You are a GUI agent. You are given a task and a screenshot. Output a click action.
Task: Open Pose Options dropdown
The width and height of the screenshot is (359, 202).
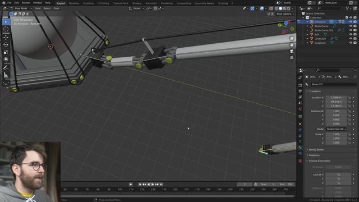[x=286, y=14]
